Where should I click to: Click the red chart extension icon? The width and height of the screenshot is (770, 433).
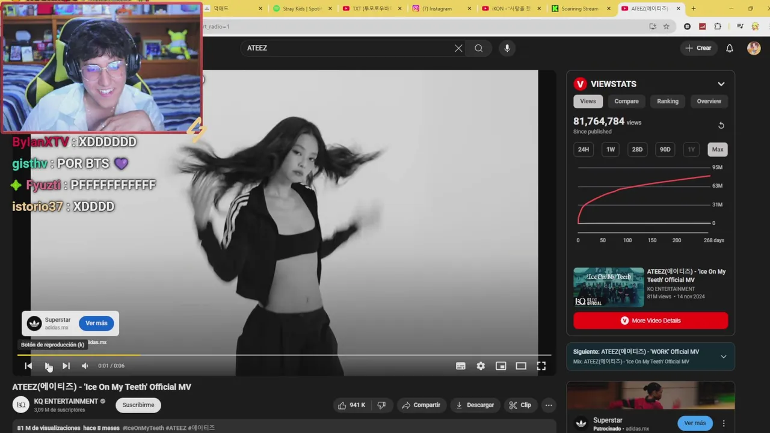(x=702, y=26)
